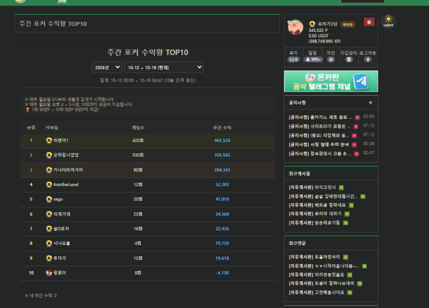Image resolution: width=429 pixels, height=308 pixels.
Task: Open recent post 앉은채로기절
Action: pos(314,223)
